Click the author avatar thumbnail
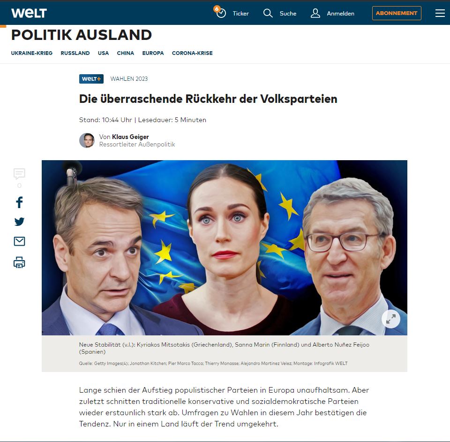 87,140
